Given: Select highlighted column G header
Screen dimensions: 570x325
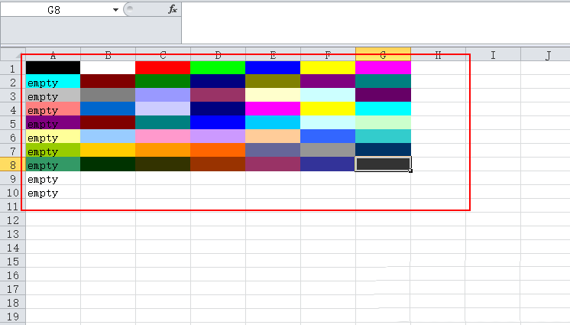Looking at the screenshot, I should (383, 54).
